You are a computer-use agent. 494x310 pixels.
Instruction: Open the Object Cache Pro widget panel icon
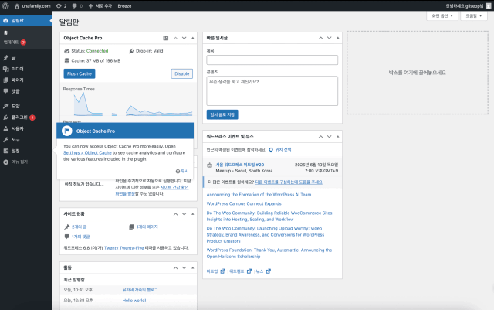pyautogui.click(x=166, y=38)
